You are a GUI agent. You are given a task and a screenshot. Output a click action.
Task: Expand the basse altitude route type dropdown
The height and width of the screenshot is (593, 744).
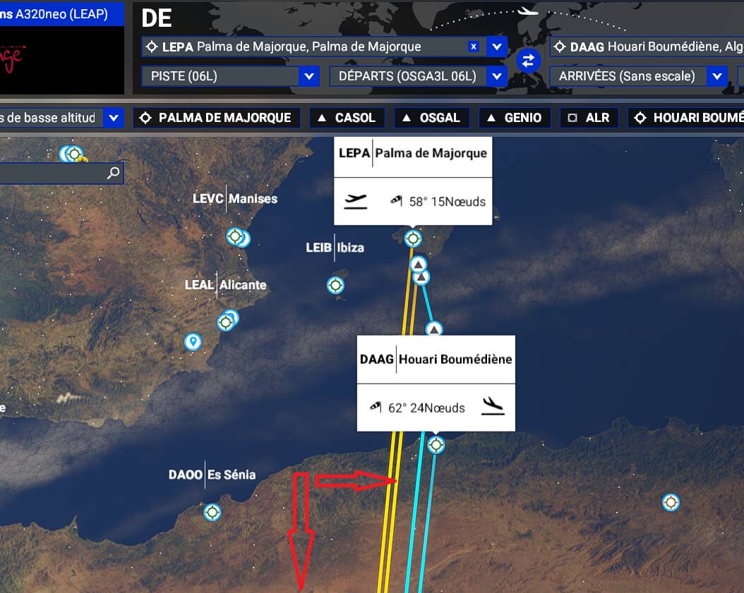coord(114,118)
